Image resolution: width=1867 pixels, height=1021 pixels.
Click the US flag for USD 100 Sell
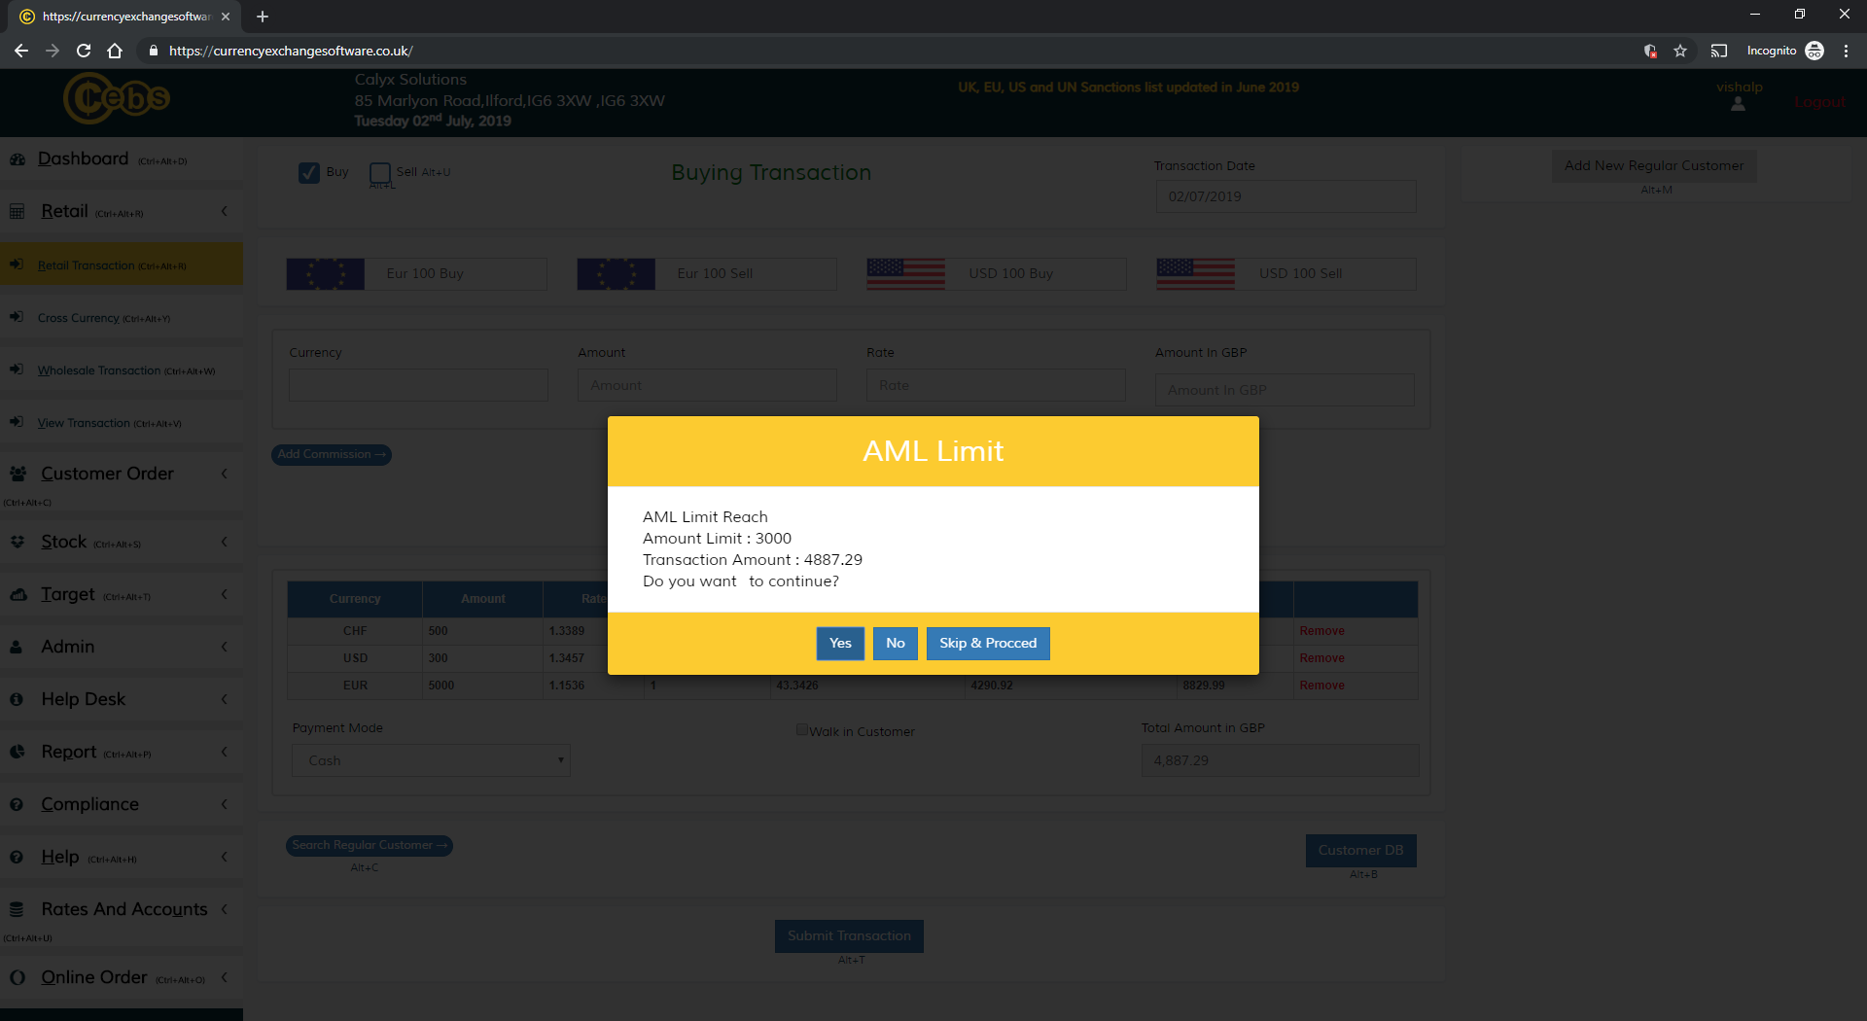point(1195,274)
